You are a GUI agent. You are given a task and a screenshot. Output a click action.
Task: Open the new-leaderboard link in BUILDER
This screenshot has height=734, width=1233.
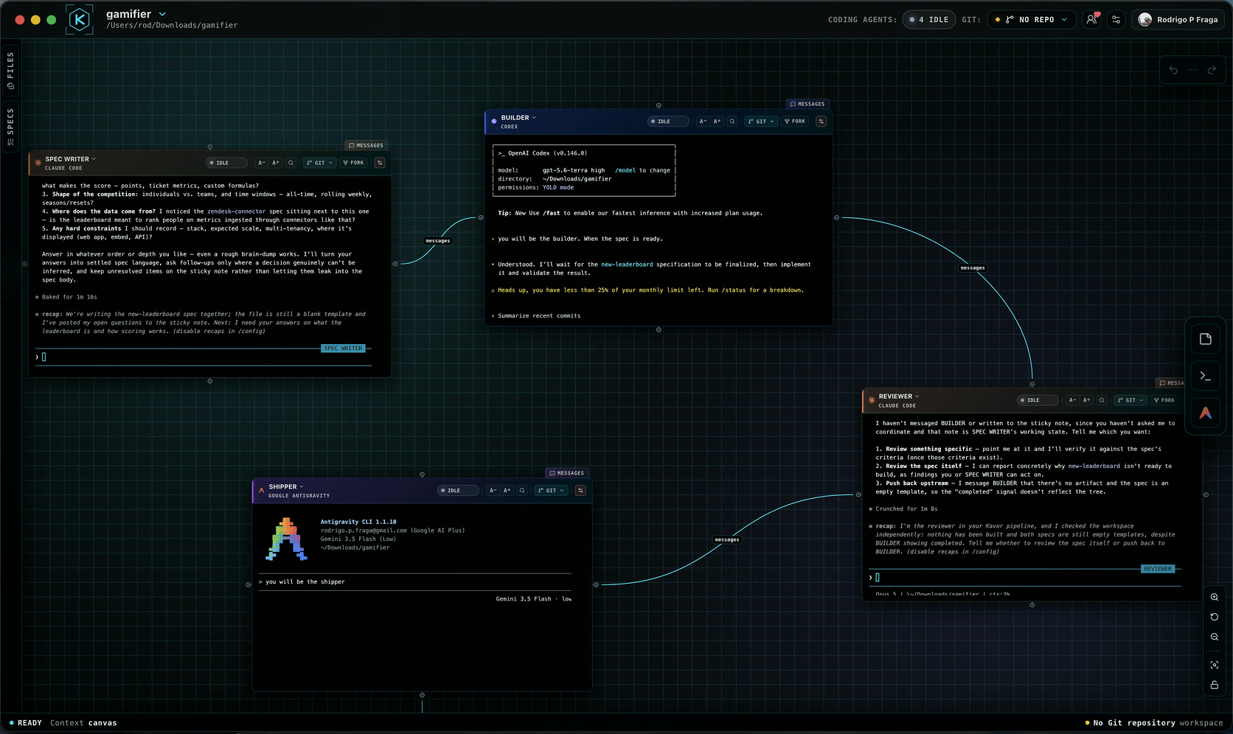[x=627, y=265]
